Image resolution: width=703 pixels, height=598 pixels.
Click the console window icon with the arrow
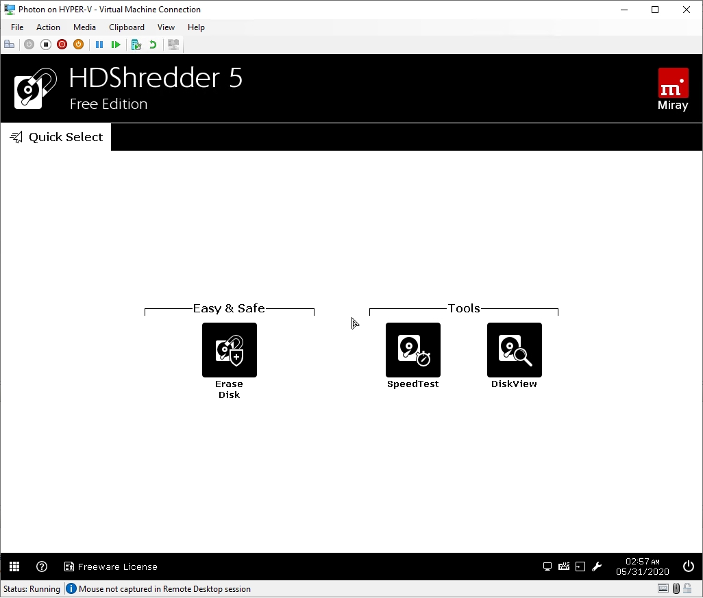(580, 566)
